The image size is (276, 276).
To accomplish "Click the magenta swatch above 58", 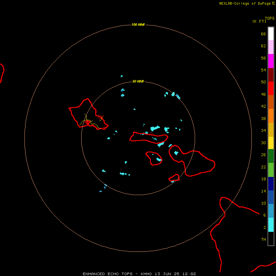I will [x=271, y=61].
